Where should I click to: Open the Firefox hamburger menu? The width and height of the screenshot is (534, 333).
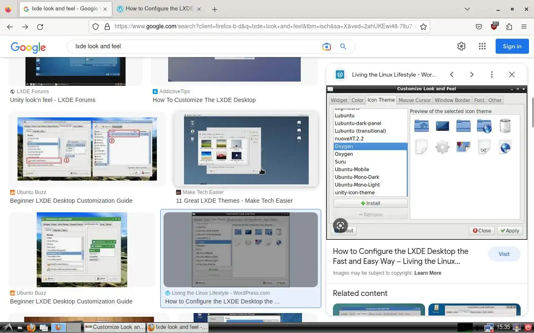(524, 27)
